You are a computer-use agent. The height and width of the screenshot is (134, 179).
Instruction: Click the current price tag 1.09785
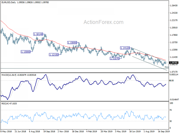[x=174, y=63]
